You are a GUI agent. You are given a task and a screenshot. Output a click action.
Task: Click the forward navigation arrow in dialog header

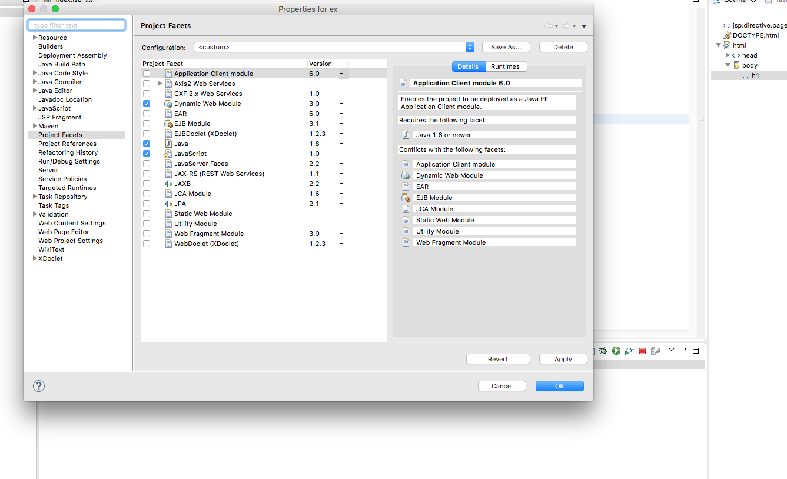click(566, 26)
